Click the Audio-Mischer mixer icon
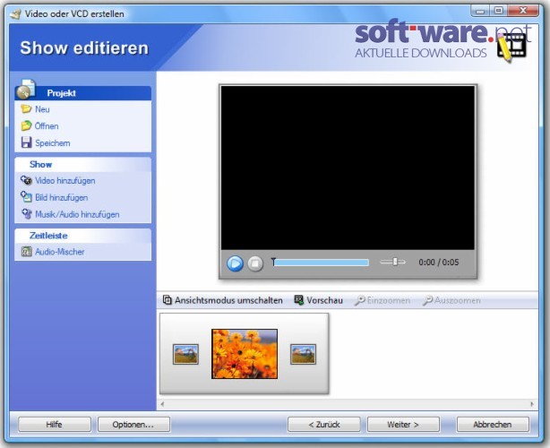 (x=26, y=252)
